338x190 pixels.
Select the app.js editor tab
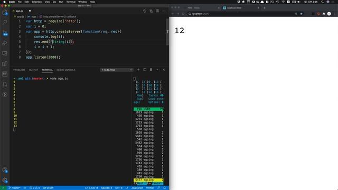coord(20,11)
